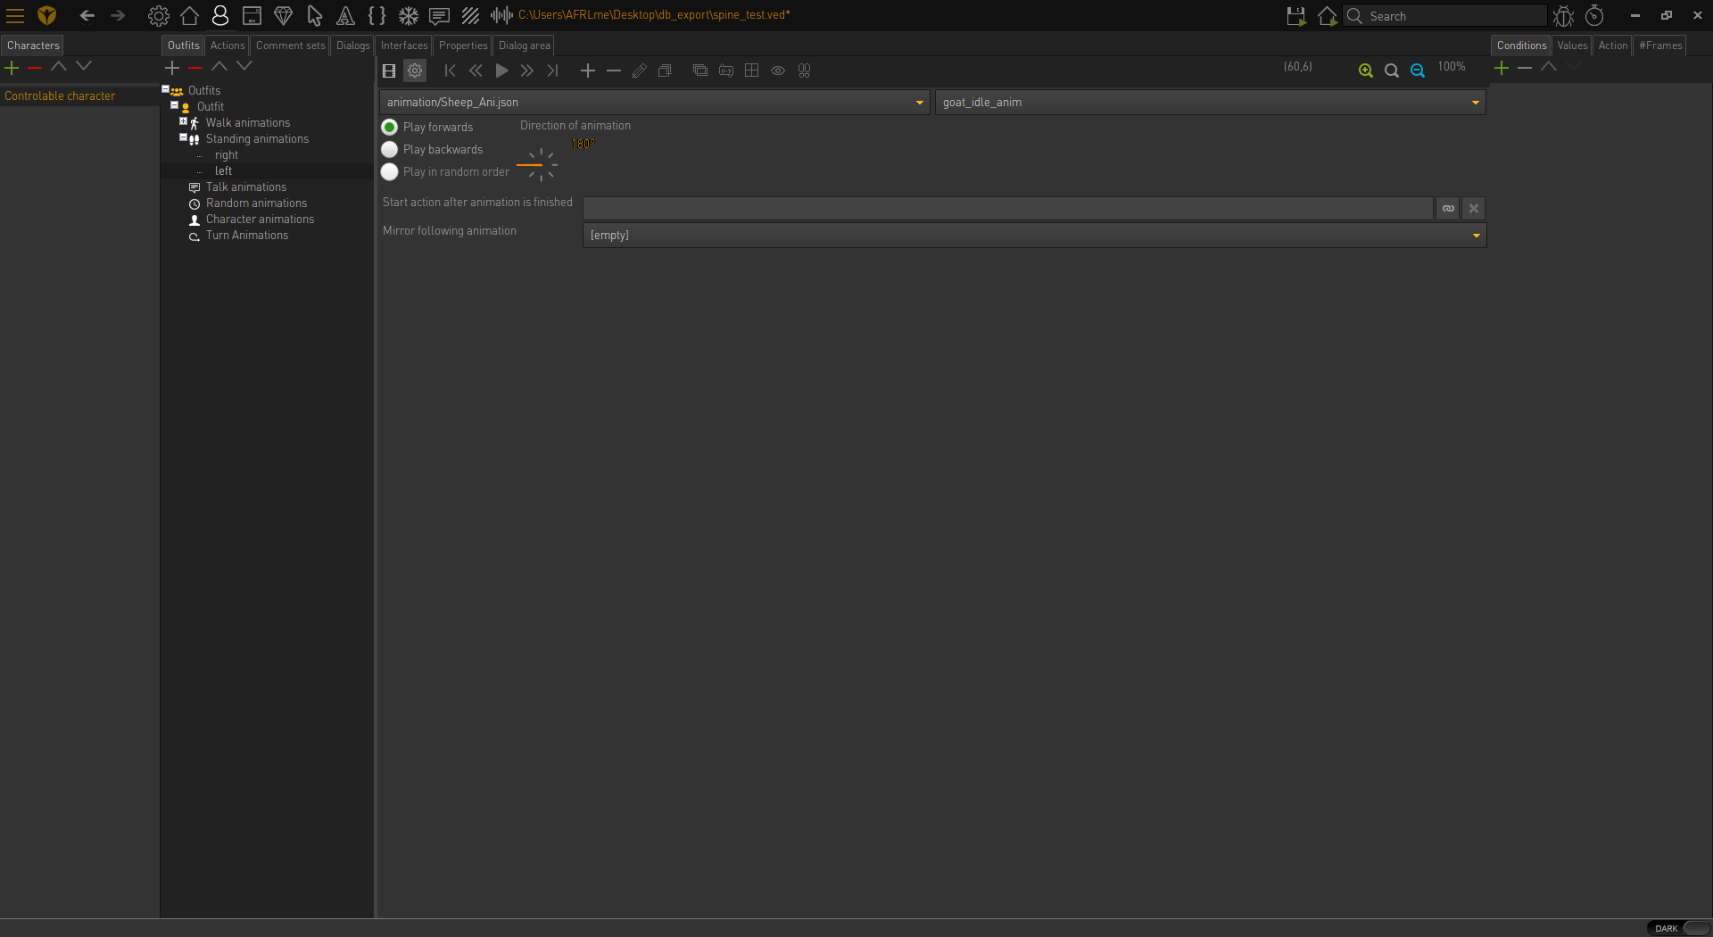
Task: Click the Start action after animation field
Action: click(1008, 209)
